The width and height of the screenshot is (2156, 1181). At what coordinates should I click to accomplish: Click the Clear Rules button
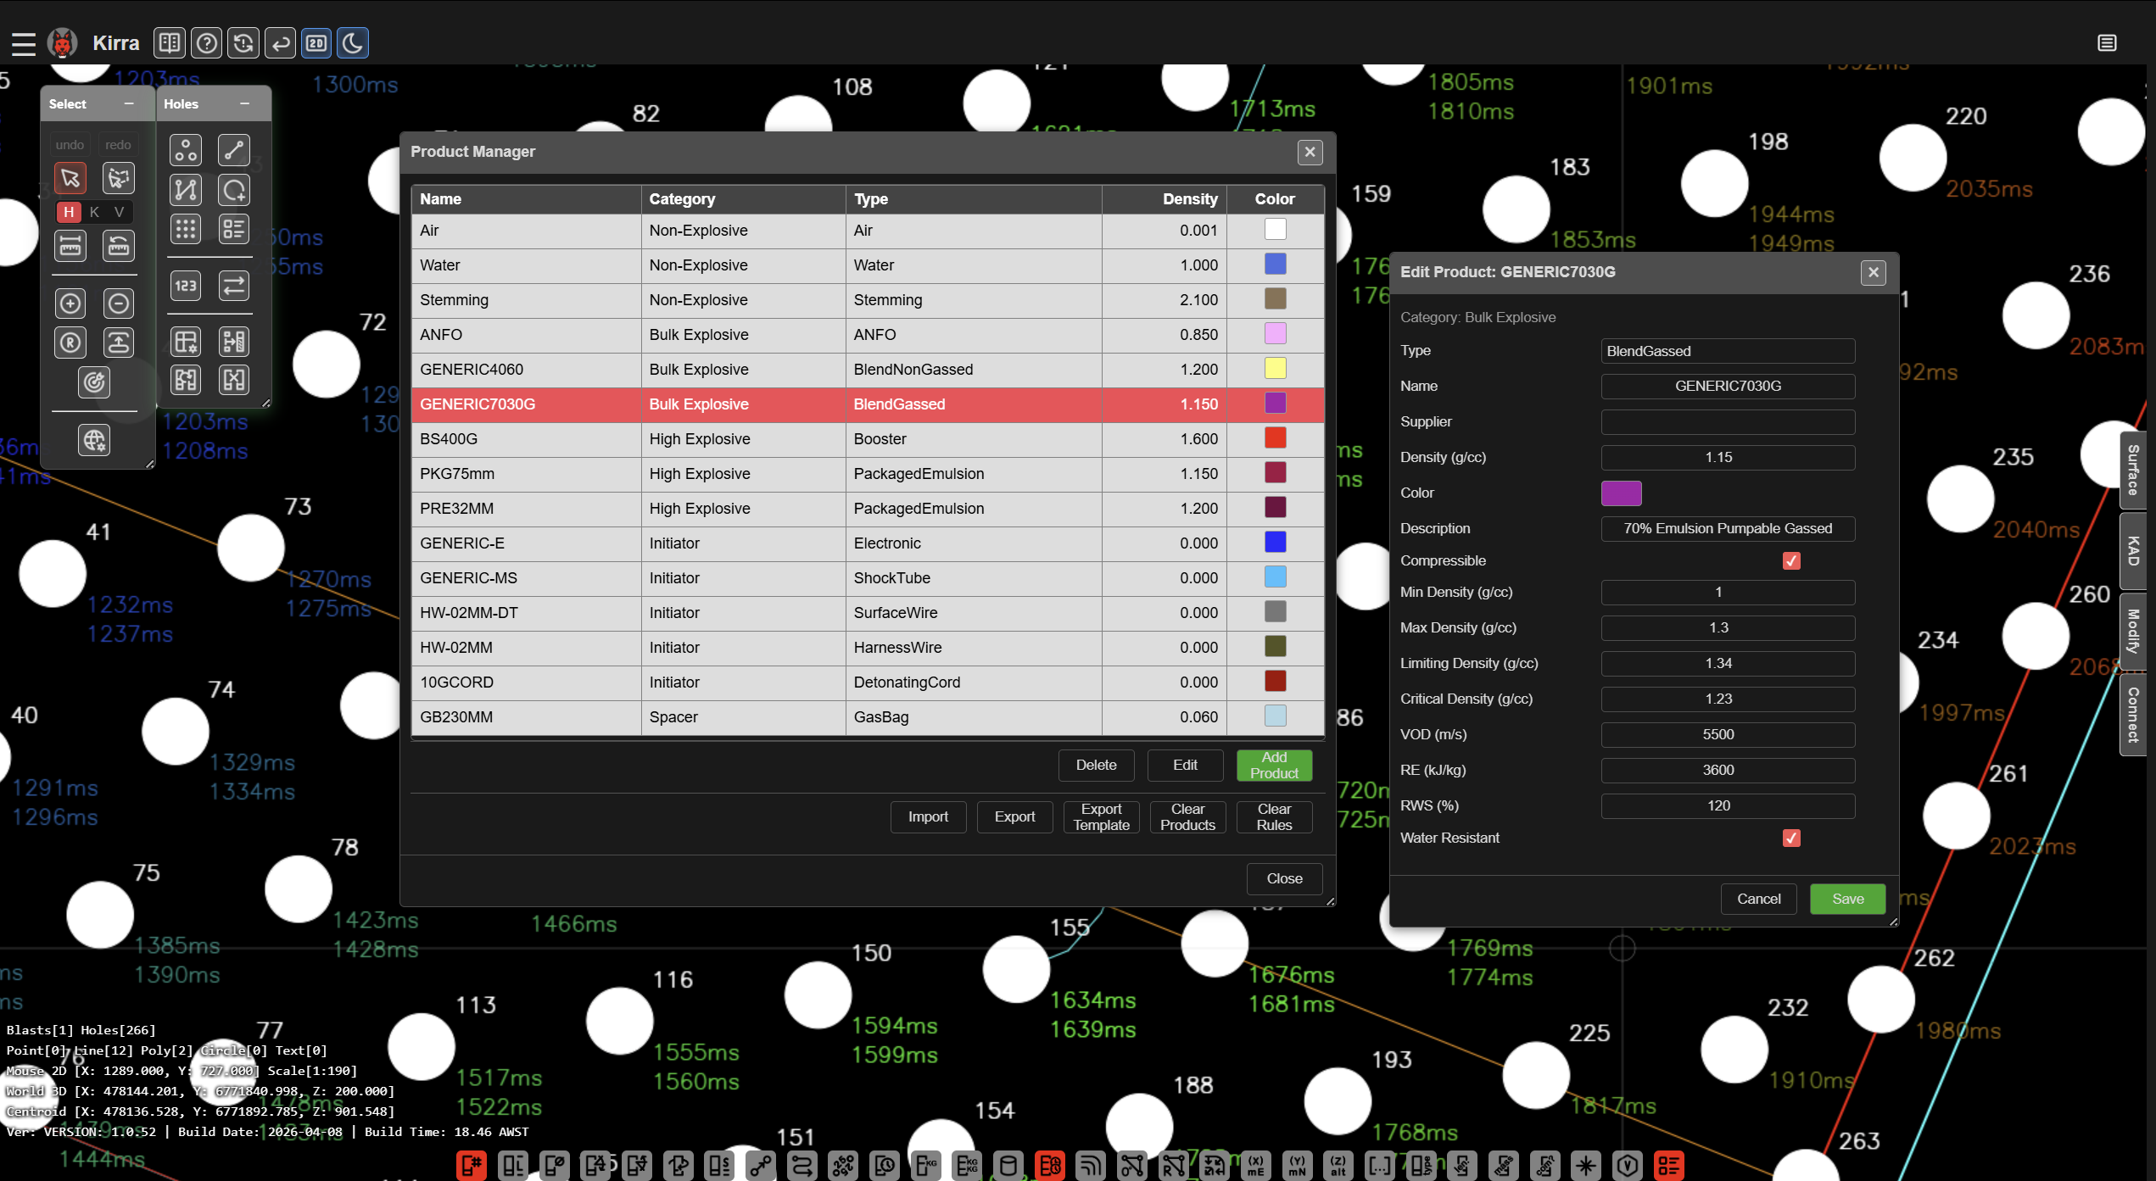pyautogui.click(x=1274, y=817)
